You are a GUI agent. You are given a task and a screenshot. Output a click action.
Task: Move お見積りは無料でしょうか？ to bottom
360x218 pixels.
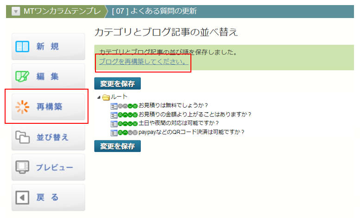coord(135,106)
